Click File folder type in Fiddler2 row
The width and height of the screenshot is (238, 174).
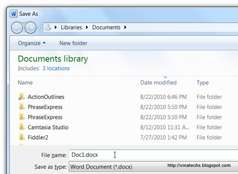[209, 137]
